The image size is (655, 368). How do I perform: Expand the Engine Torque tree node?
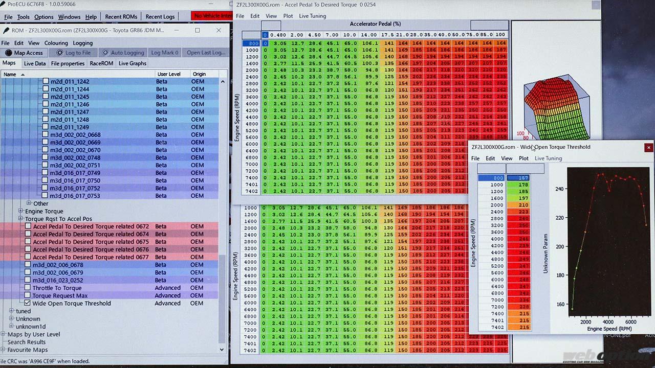click(x=21, y=211)
